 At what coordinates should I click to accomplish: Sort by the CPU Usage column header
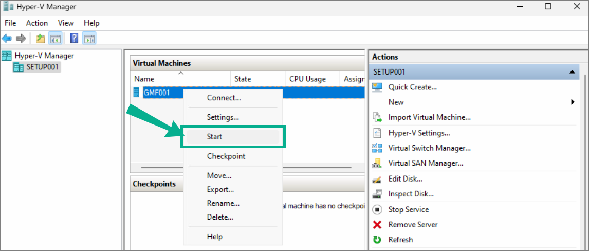click(312, 79)
